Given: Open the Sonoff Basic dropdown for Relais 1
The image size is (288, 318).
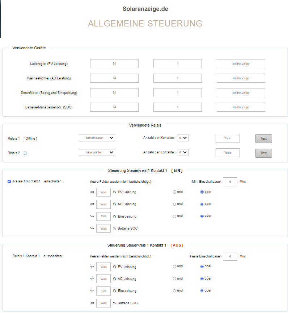Looking at the screenshot, I should click(x=97, y=138).
